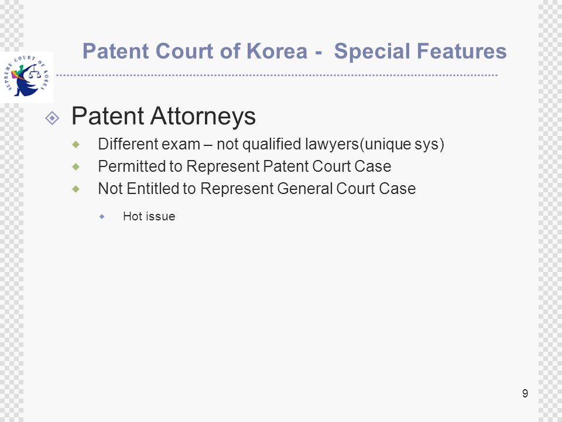Click the Supreme Court of Korea logo

coord(26,77)
